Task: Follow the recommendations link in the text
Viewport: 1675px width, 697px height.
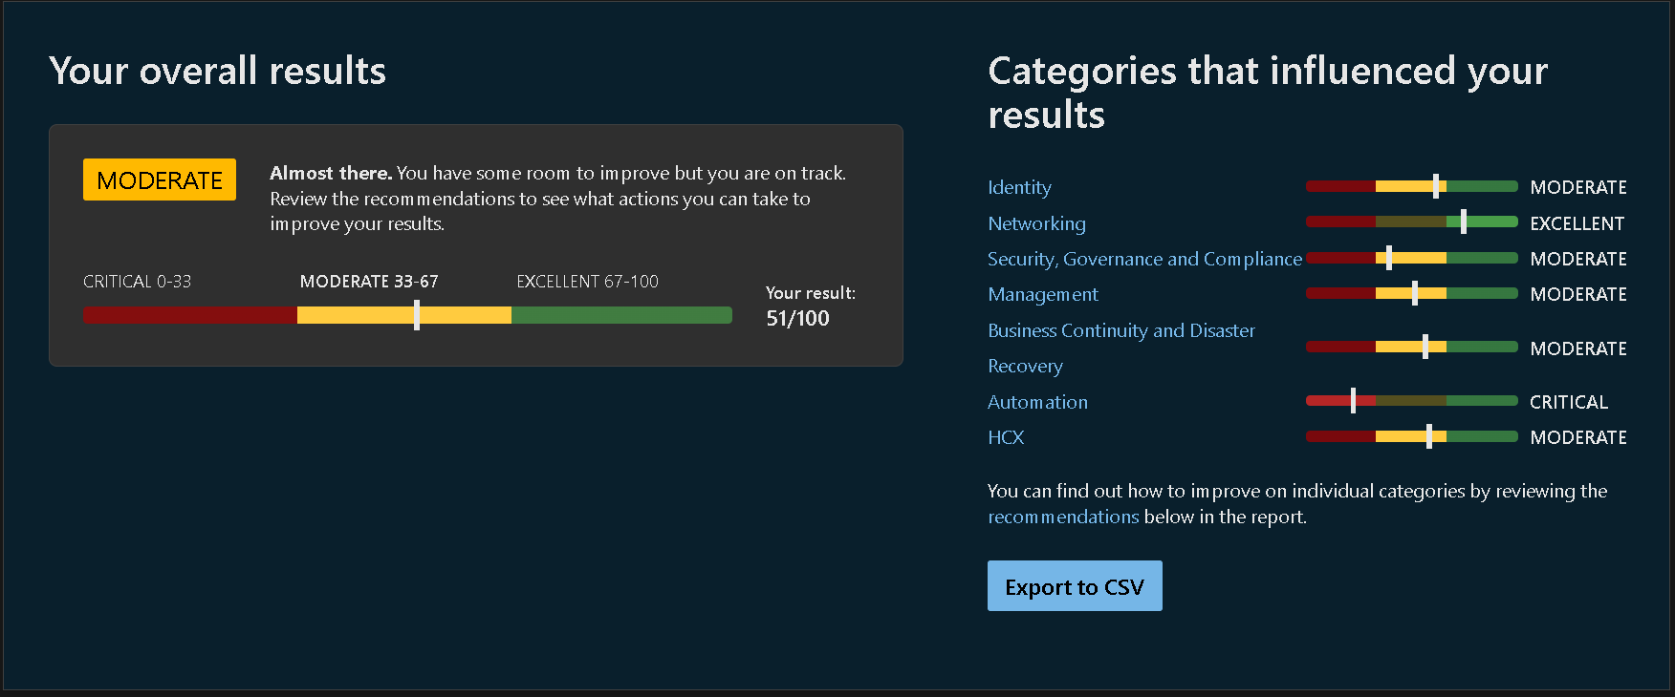Action: [x=1063, y=517]
